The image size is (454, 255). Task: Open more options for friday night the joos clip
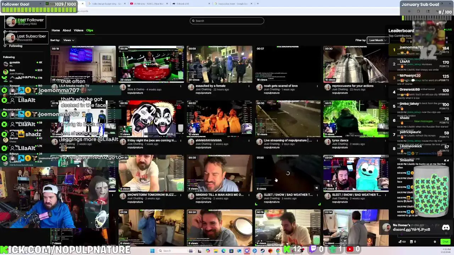click(x=181, y=140)
